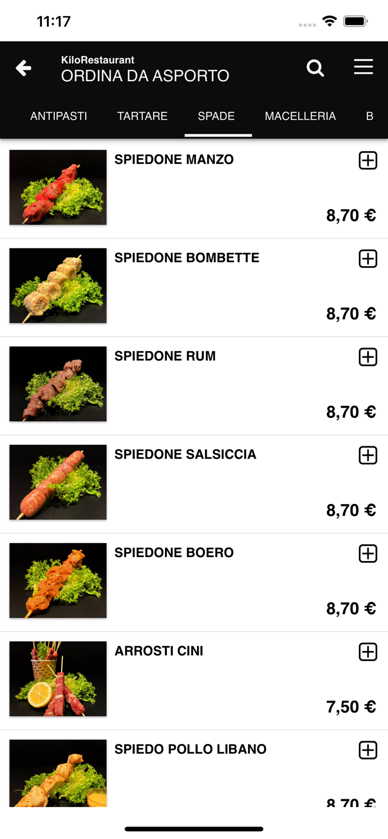The image size is (388, 839).
Task: Switch to the ANTIPASTI tab
Action: [58, 116]
